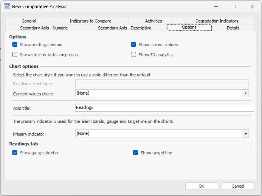Confirm with the OK button
This screenshot has width=262, height=196.
click(201, 186)
